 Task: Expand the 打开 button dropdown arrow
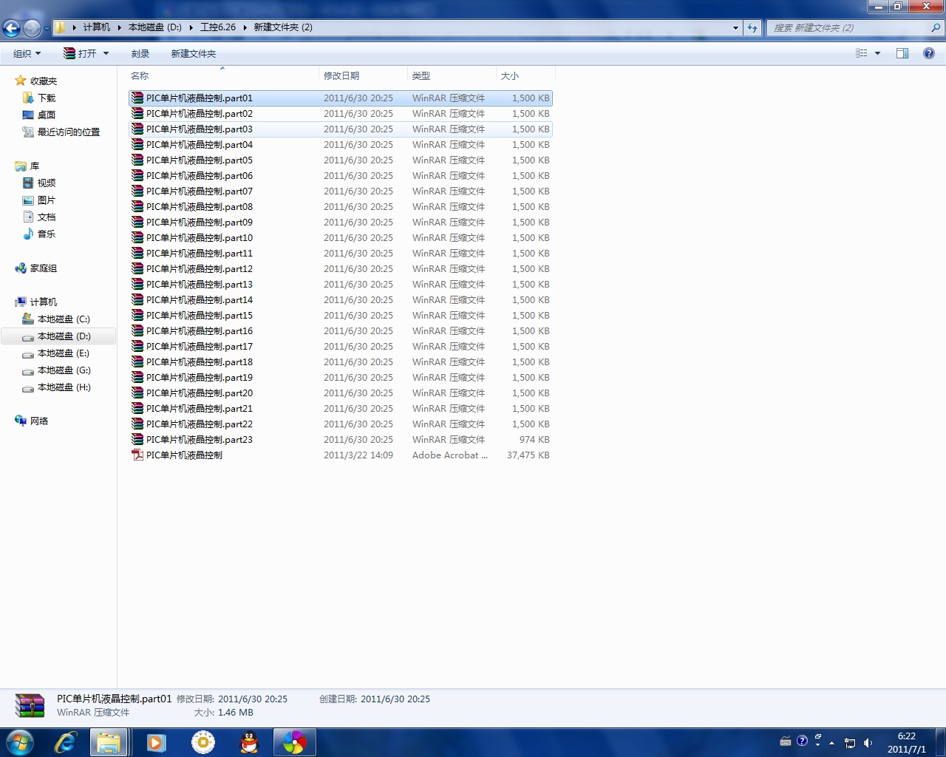coord(106,53)
